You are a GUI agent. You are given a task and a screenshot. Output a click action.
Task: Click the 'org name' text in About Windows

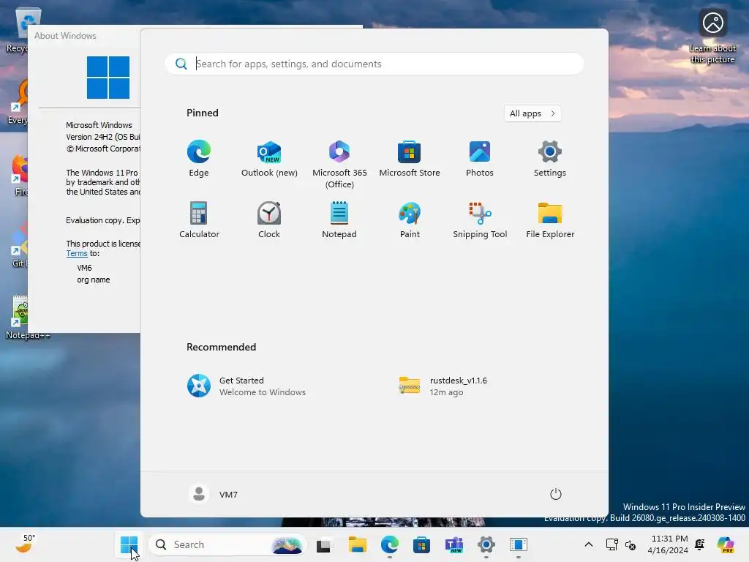[94, 280]
